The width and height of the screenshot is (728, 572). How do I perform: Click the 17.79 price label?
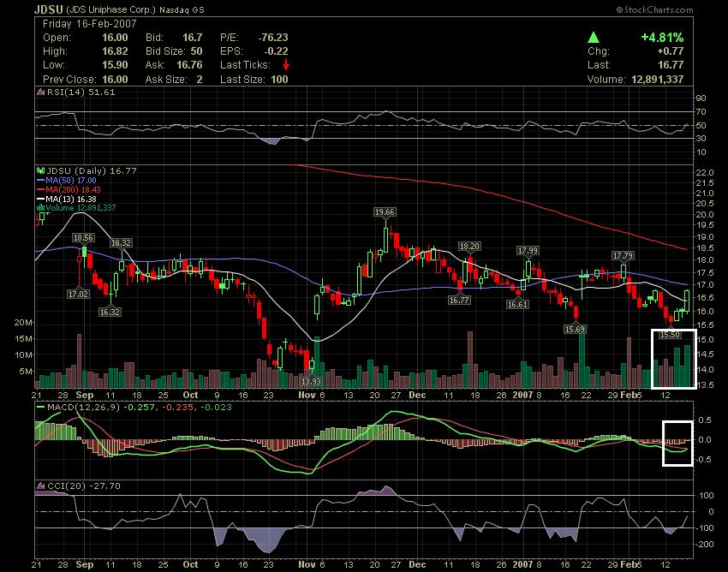(623, 256)
